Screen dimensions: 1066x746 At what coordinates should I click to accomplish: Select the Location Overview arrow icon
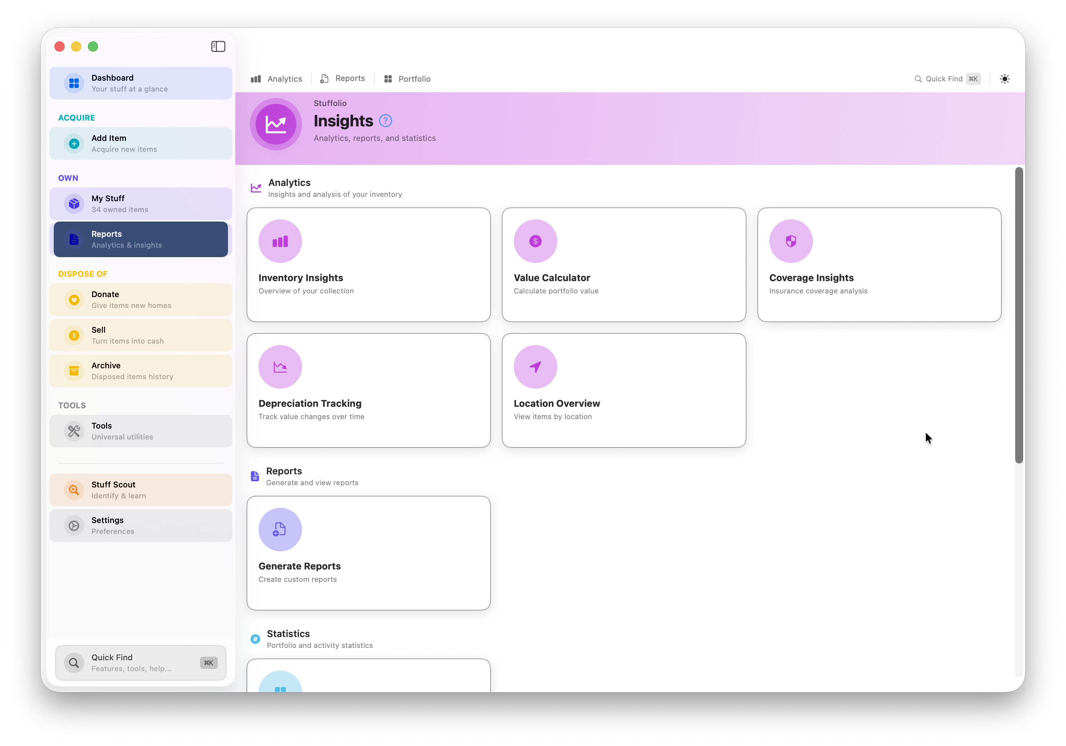pyautogui.click(x=535, y=366)
